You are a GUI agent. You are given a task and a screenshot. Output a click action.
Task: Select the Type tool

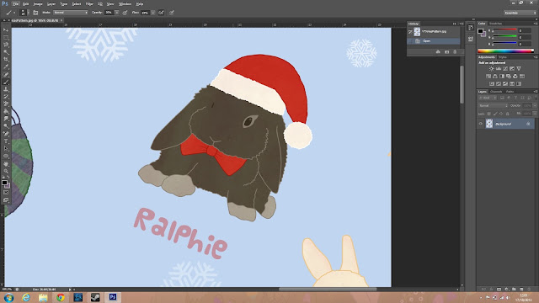(6, 141)
